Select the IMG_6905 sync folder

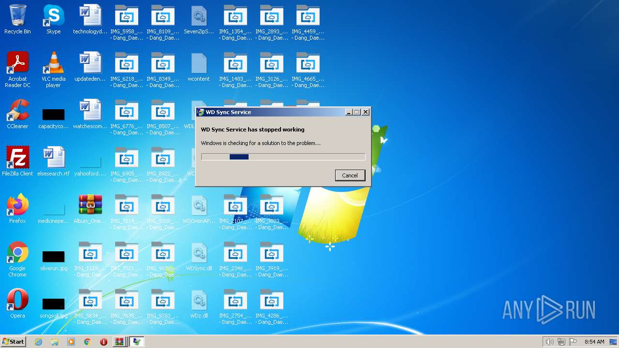(126, 164)
